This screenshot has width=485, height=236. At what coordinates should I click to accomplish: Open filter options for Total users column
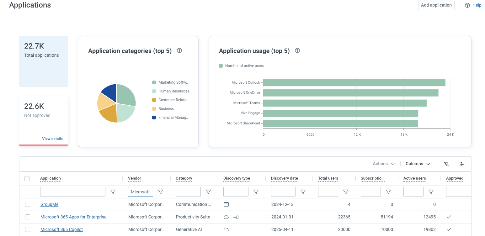coord(346,192)
